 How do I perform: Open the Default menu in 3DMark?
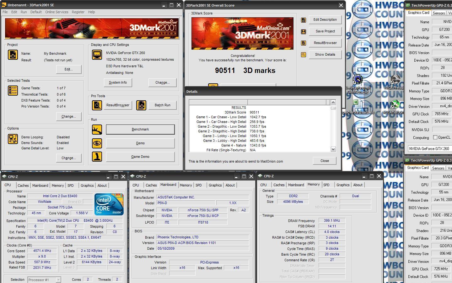[x=36, y=12]
